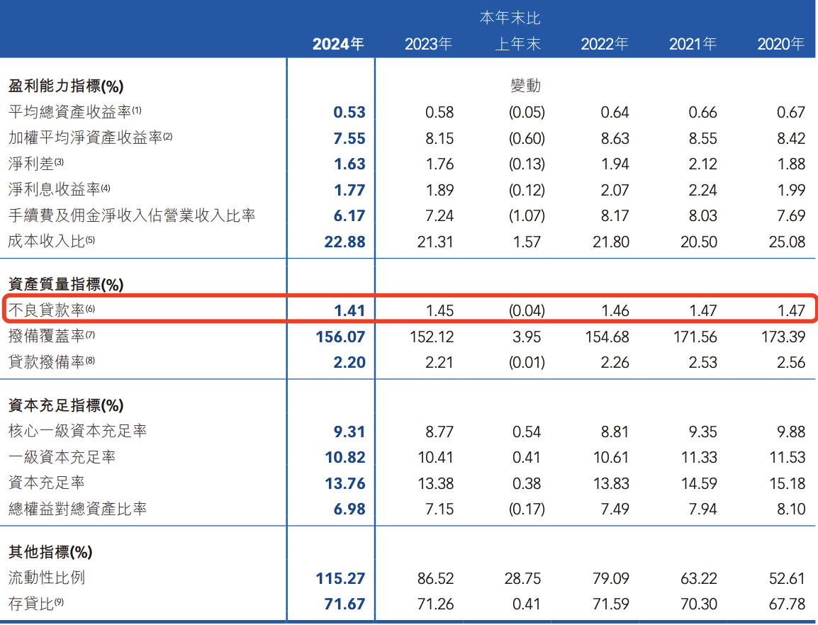
Task: Click the 核心一級資本充足率 row label
Action: click(78, 432)
